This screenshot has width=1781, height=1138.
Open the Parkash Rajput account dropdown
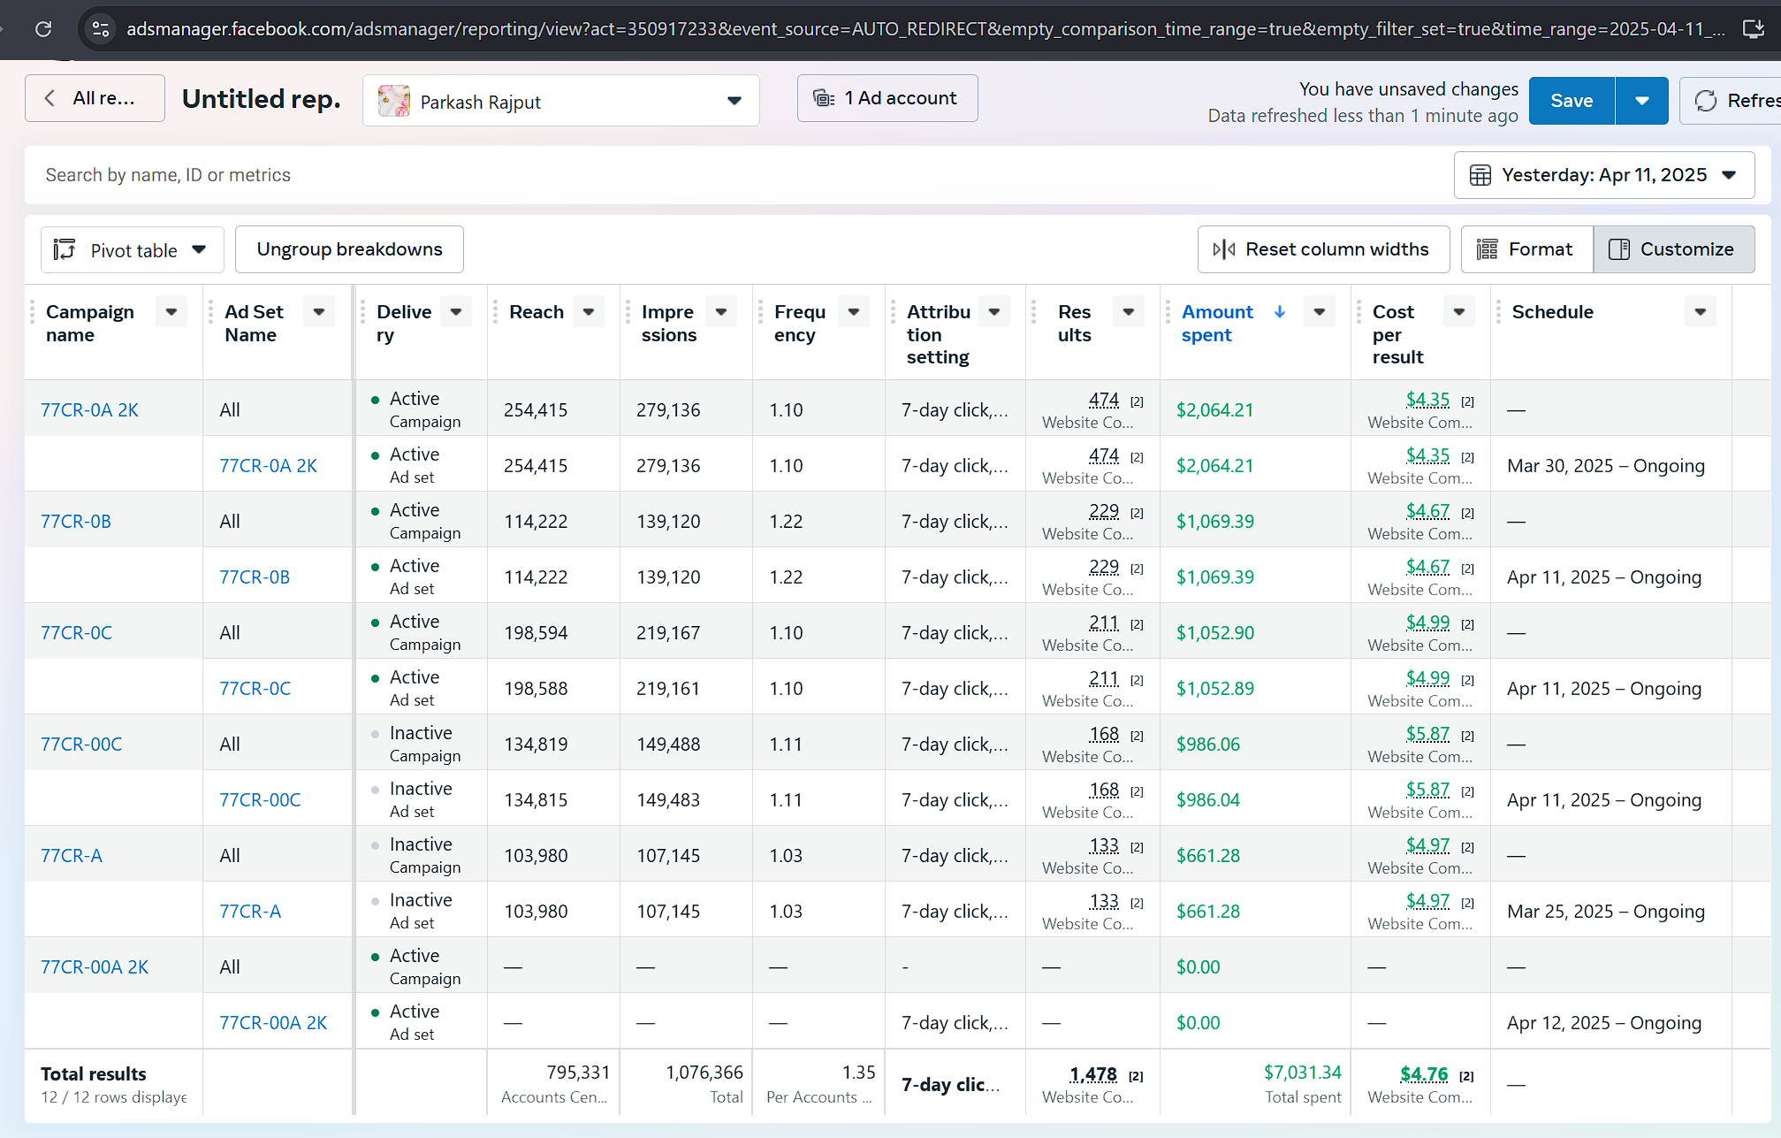click(x=560, y=101)
